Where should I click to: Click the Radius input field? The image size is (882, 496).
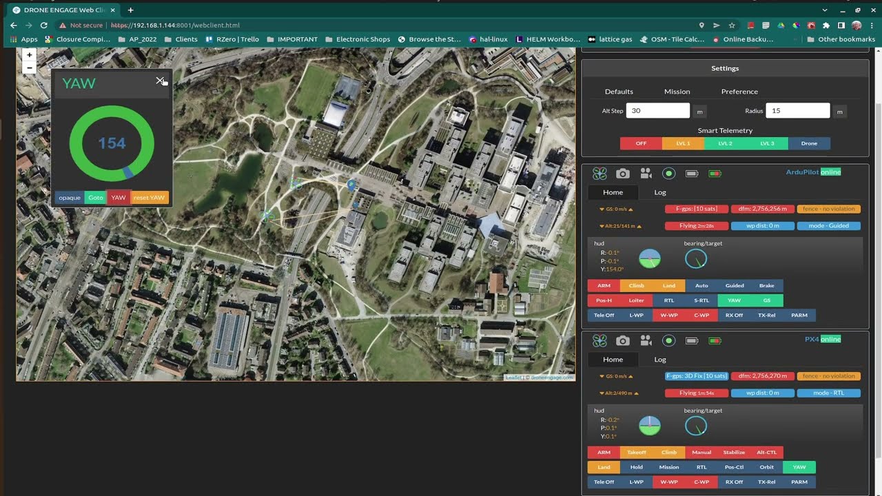click(x=798, y=111)
